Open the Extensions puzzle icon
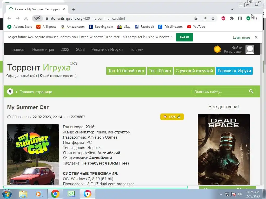The width and height of the screenshot is (266, 199). click(x=231, y=18)
